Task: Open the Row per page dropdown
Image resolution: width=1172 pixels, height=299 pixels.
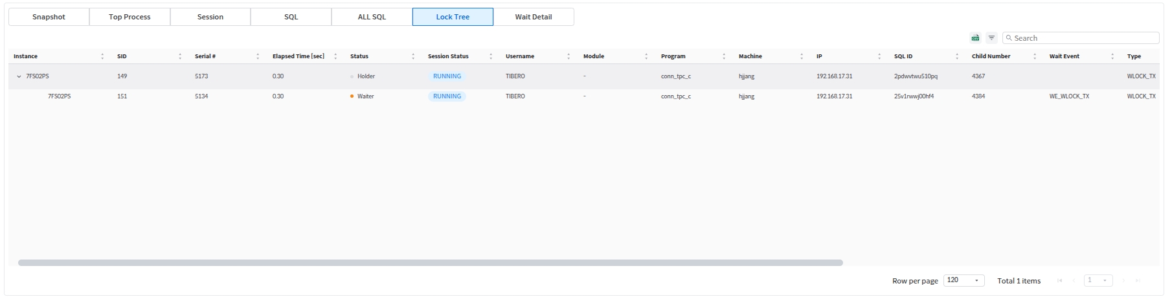Action: [x=964, y=280]
